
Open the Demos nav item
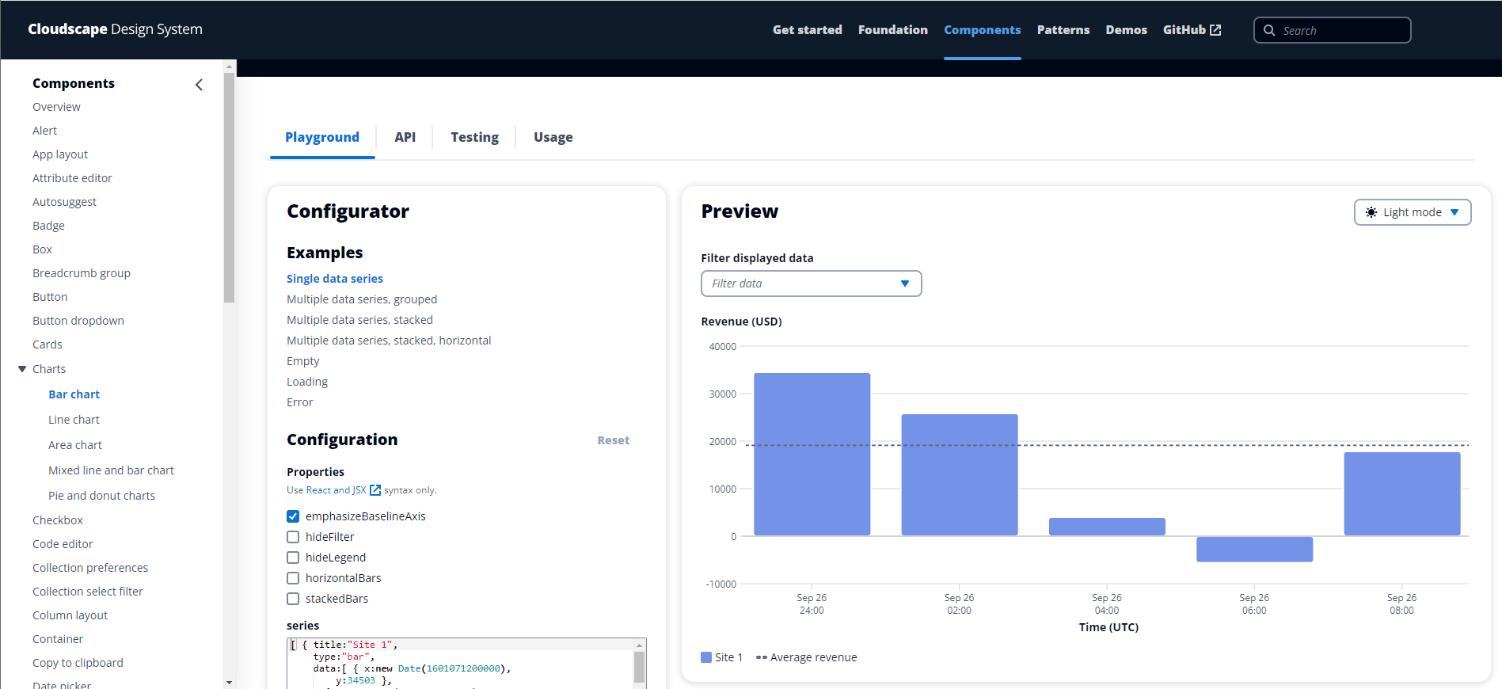[1126, 30]
